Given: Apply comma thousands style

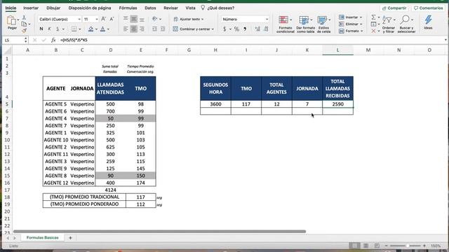Looking at the screenshot, I should click(x=245, y=29).
